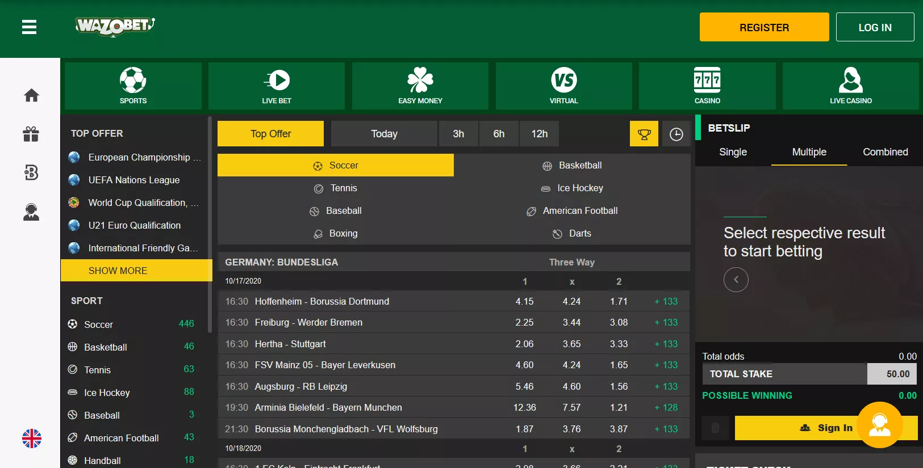Open the Live Casino section
Screen dimensions: 923x468
tap(851, 86)
